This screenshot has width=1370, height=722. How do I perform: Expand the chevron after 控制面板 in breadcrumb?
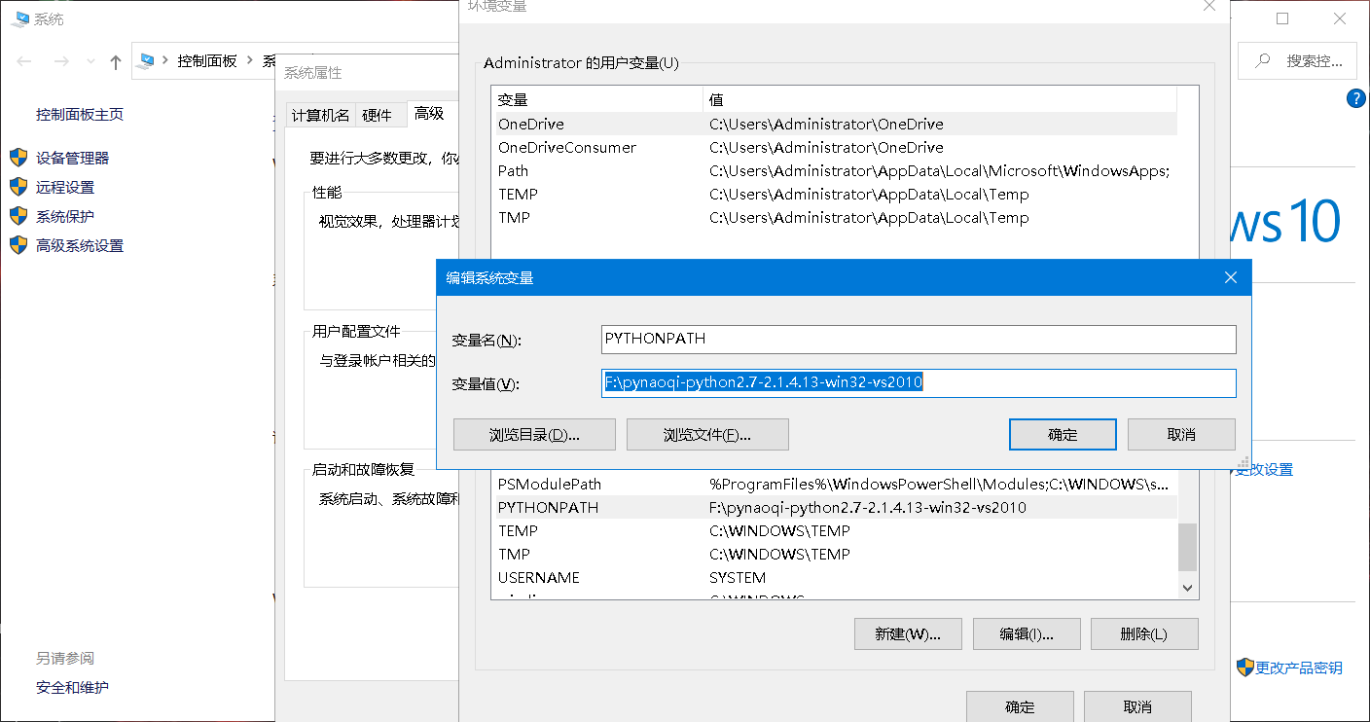point(250,60)
